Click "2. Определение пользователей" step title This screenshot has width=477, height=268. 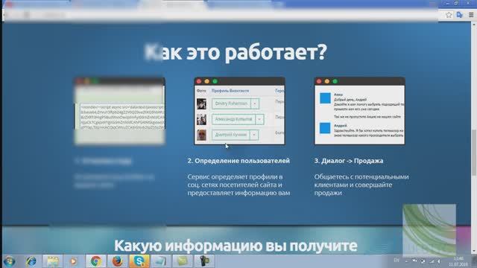[238, 161]
